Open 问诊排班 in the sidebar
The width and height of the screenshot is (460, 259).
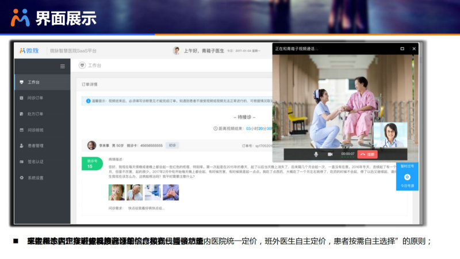coord(42,130)
